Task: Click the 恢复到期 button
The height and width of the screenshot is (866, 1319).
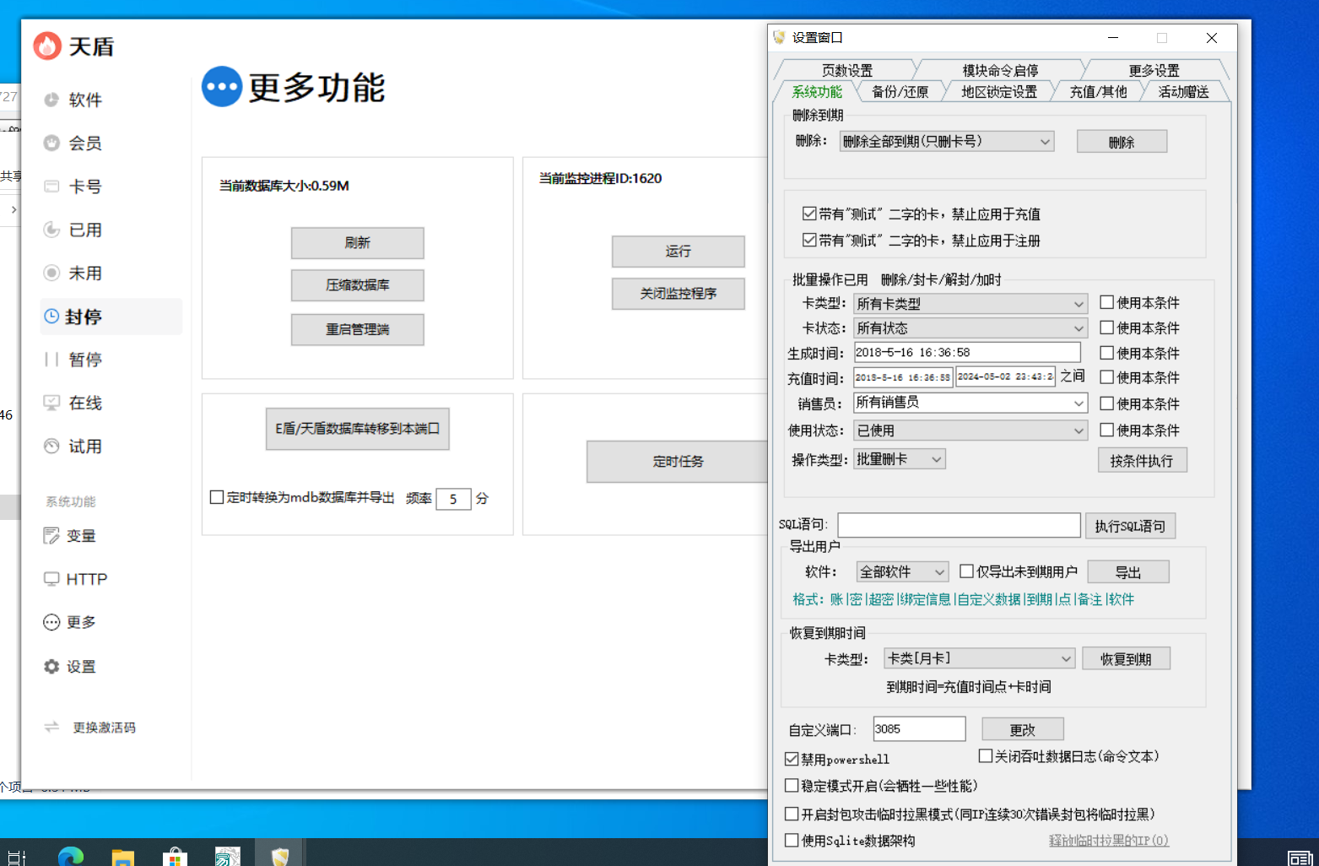Action: coord(1126,659)
